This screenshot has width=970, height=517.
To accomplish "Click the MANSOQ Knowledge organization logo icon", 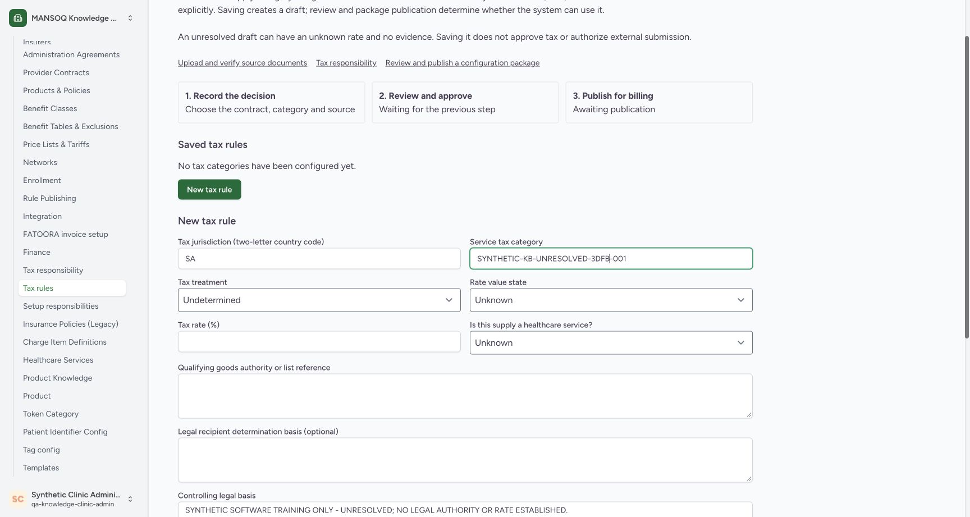I will [18, 18].
